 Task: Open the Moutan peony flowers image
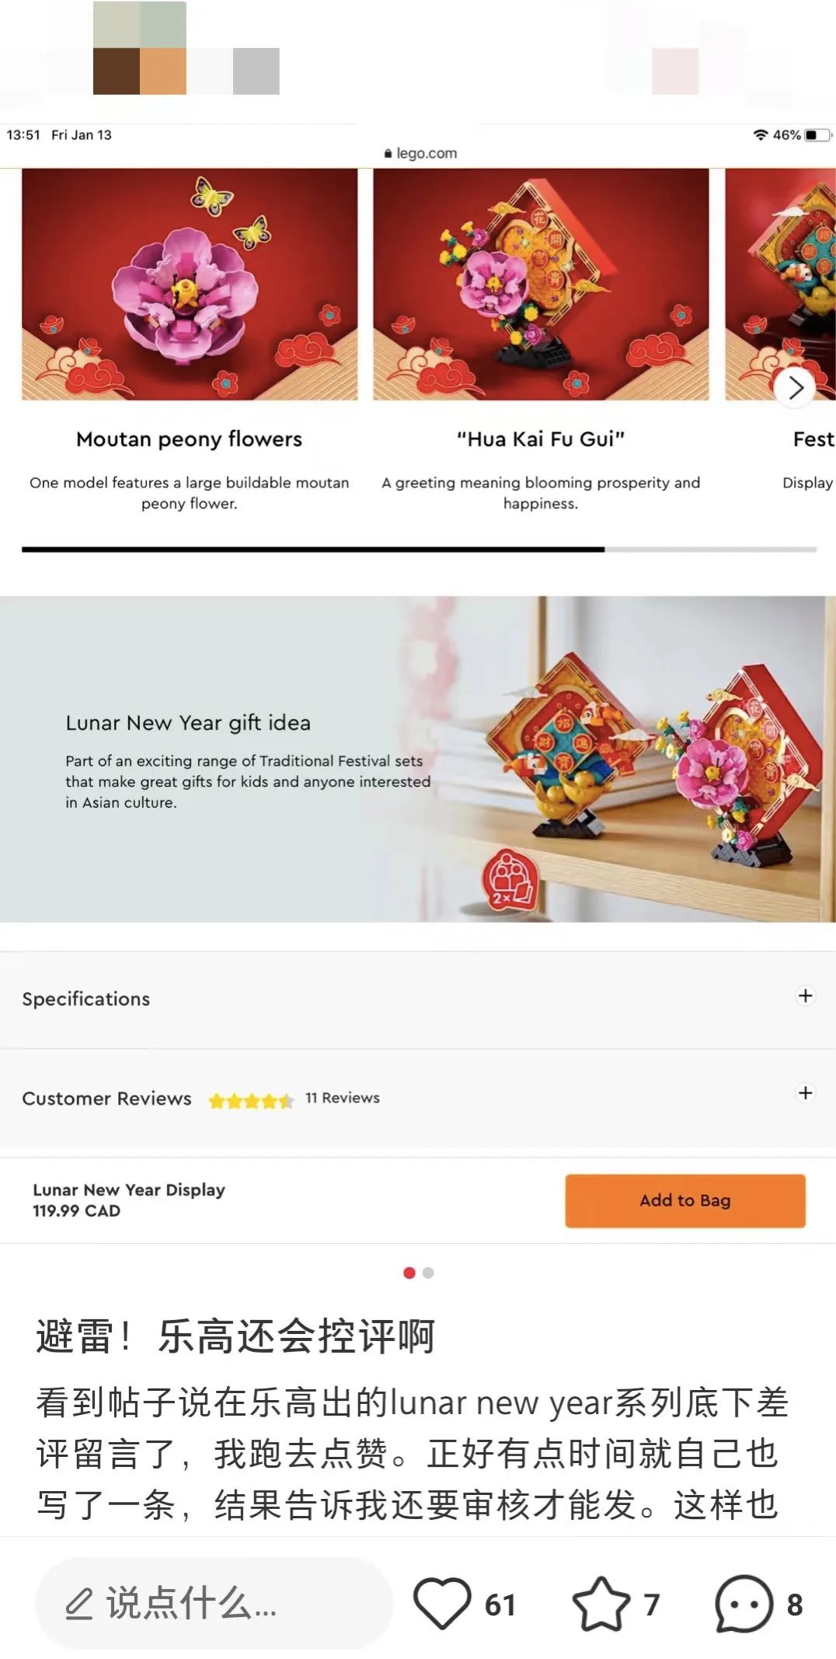click(x=190, y=285)
